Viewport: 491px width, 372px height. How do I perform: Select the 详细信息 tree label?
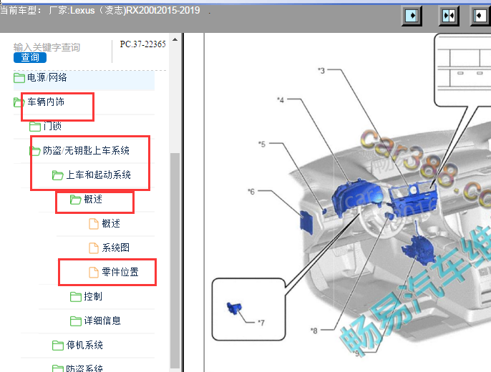(x=102, y=320)
